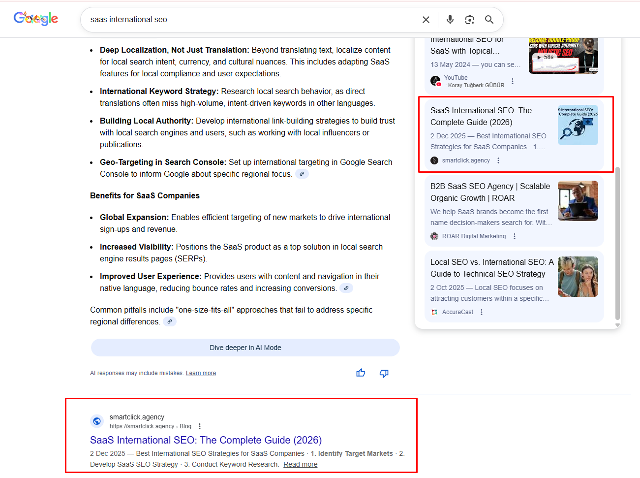640x478 pixels.
Task: Click the International Keyword Strategy bold text
Action: point(159,91)
